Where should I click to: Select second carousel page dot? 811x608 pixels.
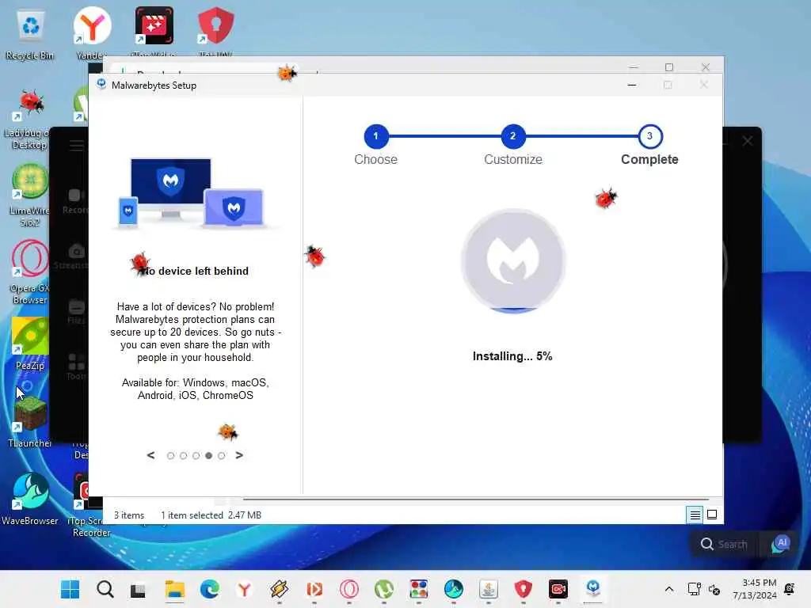[x=183, y=455]
